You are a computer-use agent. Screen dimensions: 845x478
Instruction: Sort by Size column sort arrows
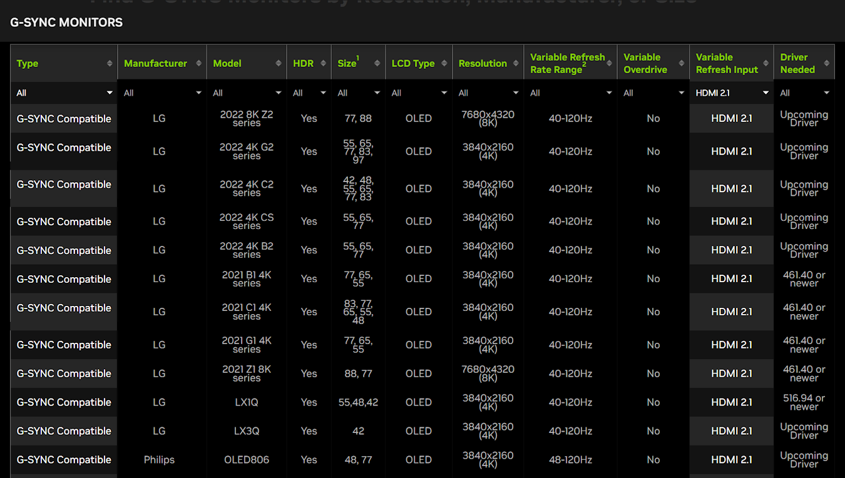click(x=377, y=63)
